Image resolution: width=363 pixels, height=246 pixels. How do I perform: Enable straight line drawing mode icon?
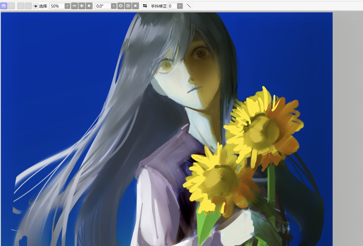coord(189,6)
